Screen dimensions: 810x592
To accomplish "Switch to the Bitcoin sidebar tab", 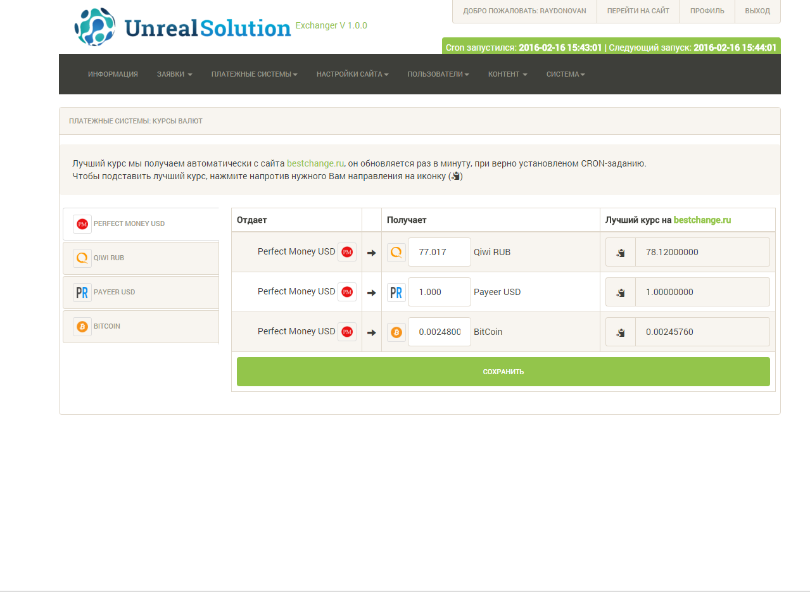I will coord(141,326).
